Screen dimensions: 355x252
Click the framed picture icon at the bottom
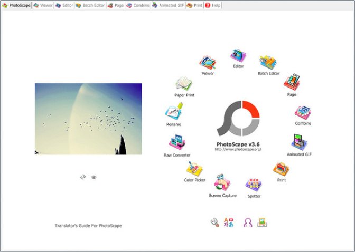click(x=263, y=222)
